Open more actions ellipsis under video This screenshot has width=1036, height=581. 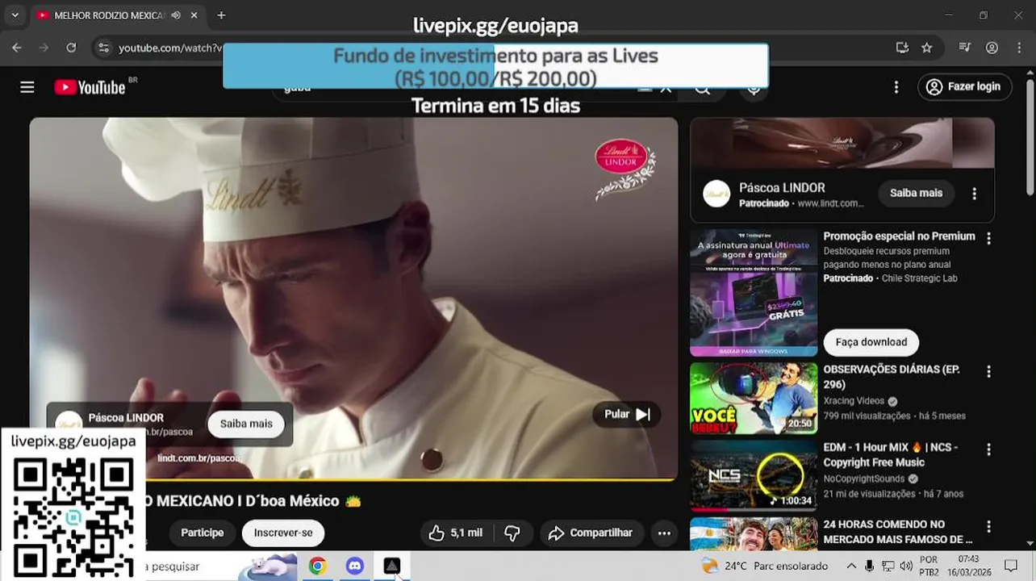point(664,533)
